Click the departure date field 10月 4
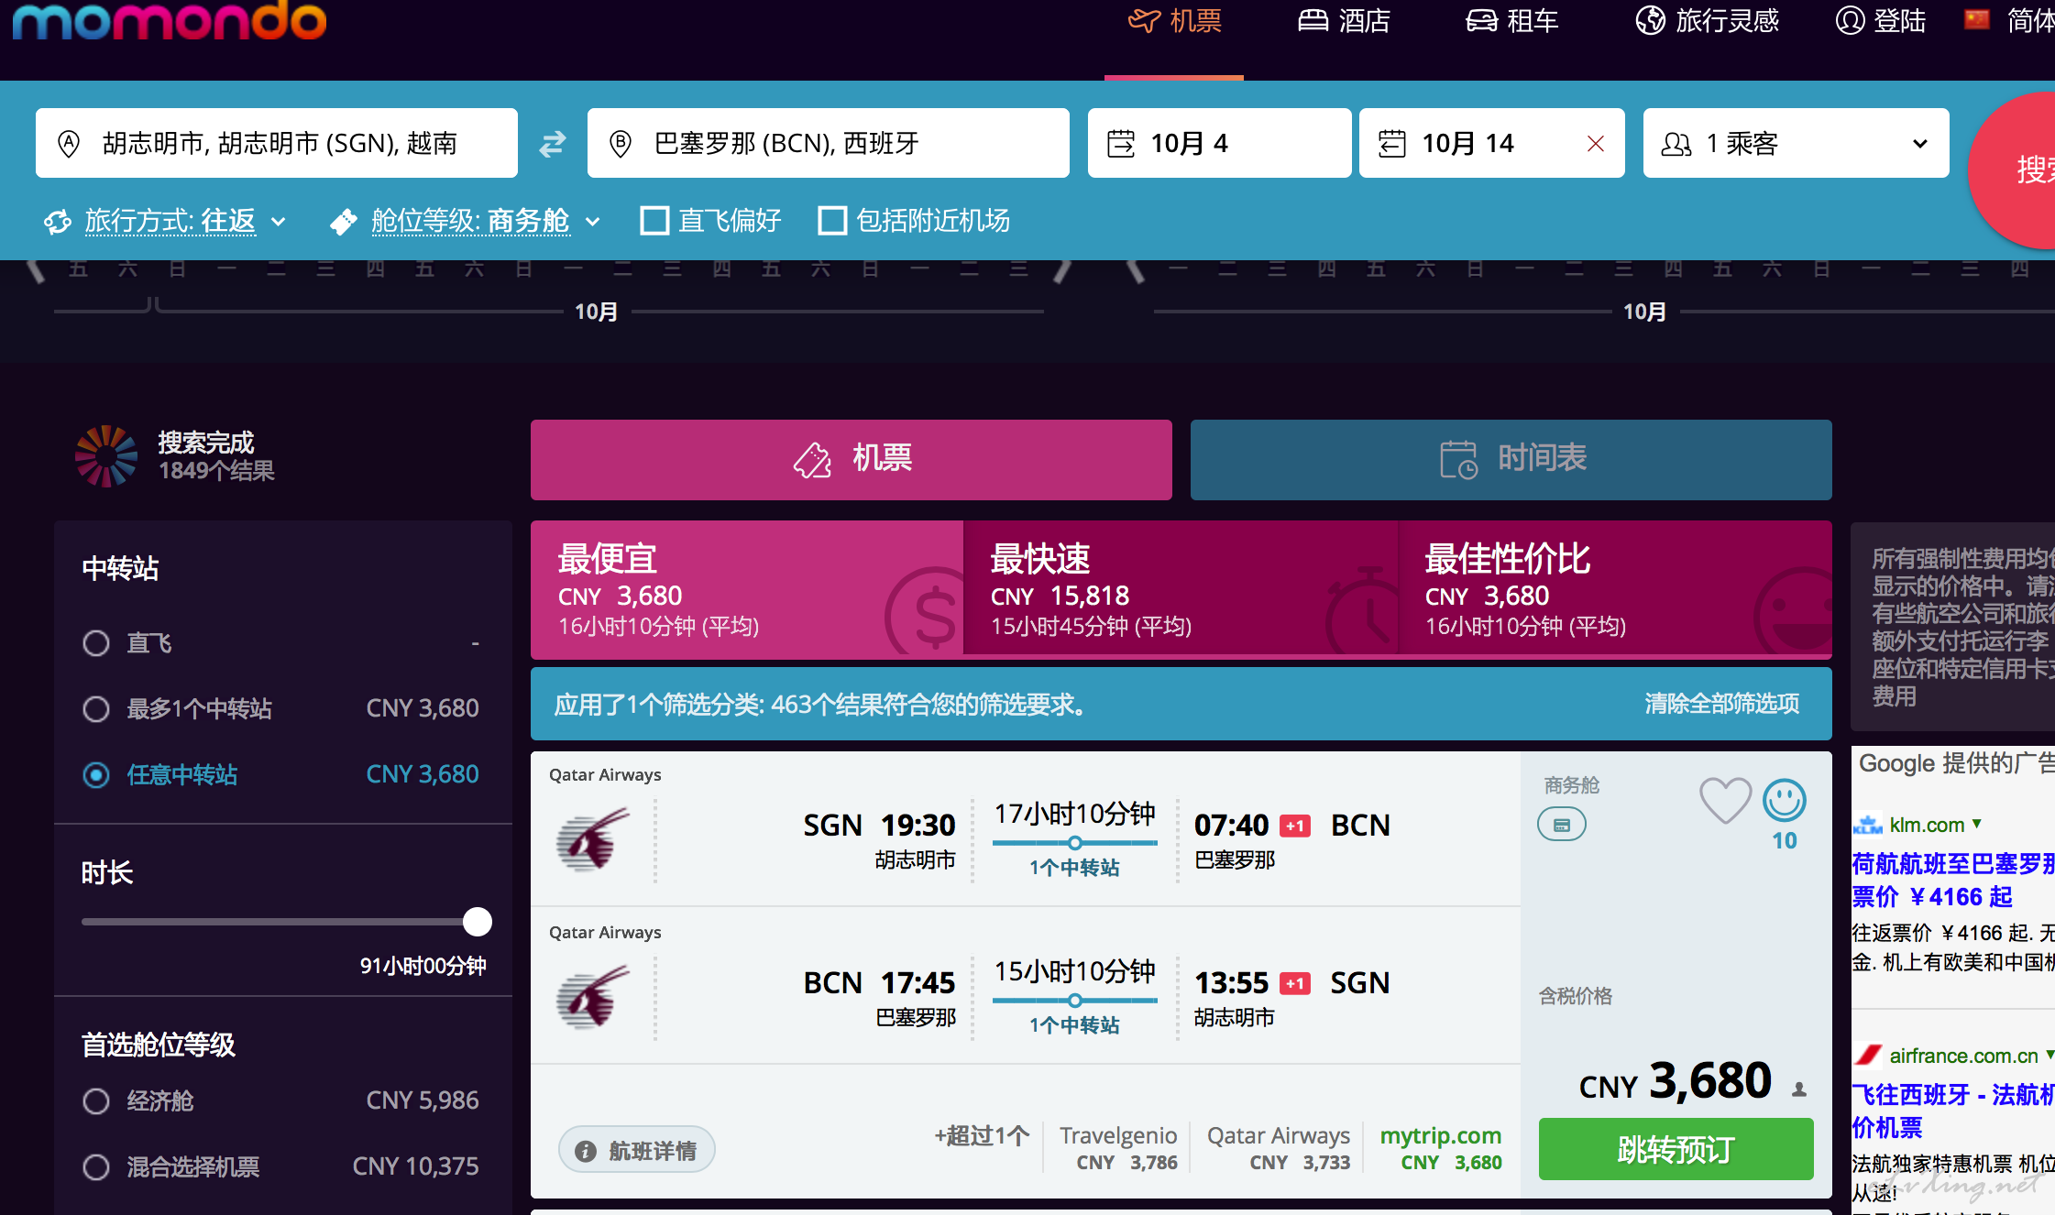Image resolution: width=2055 pixels, height=1215 pixels. [1220, 143]
